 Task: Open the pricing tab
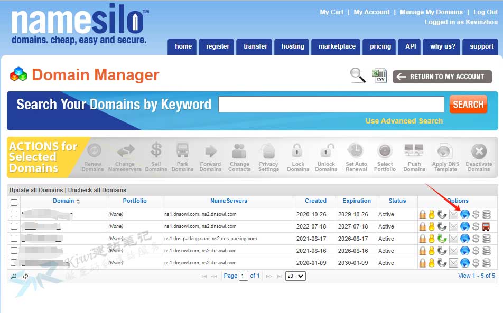tap(379, 47)
